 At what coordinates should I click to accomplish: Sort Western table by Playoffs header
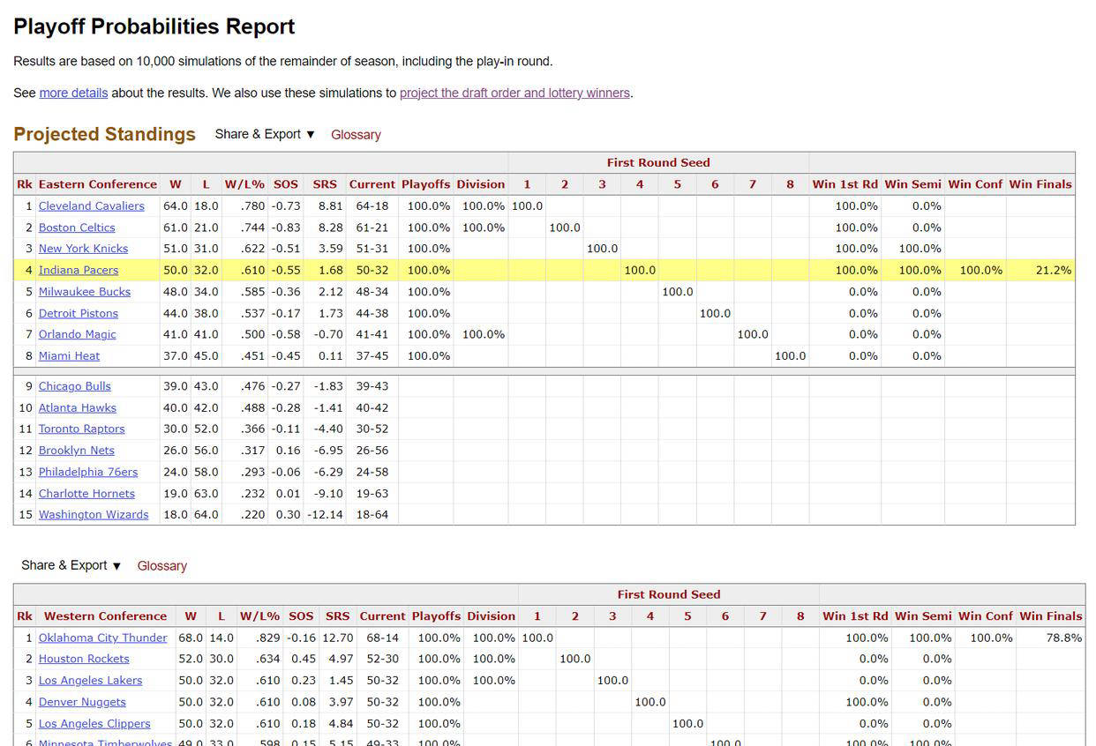(x=437, y=616)
